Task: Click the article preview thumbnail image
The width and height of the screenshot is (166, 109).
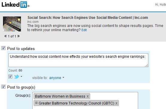Action: tap(12, 24)
